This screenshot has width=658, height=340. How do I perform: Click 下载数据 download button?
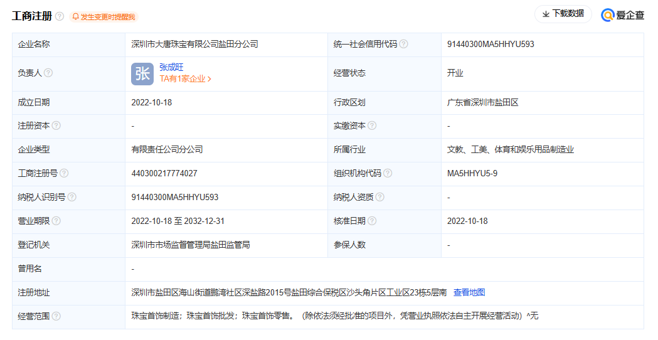point(563,14)
